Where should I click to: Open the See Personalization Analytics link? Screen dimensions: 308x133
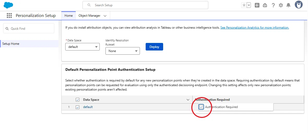[254, 28]
